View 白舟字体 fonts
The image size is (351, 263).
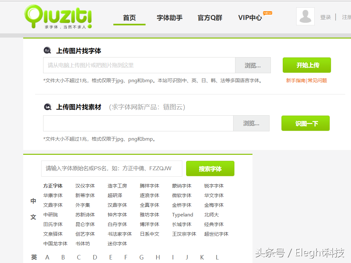tap(117, 224)
